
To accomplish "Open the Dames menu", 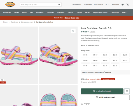I will pos(17,12).
